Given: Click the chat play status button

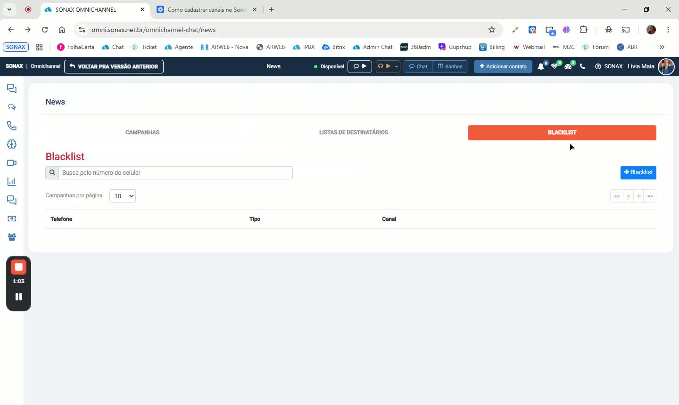Looking at the screenshot, I should (x=360, y=66).
